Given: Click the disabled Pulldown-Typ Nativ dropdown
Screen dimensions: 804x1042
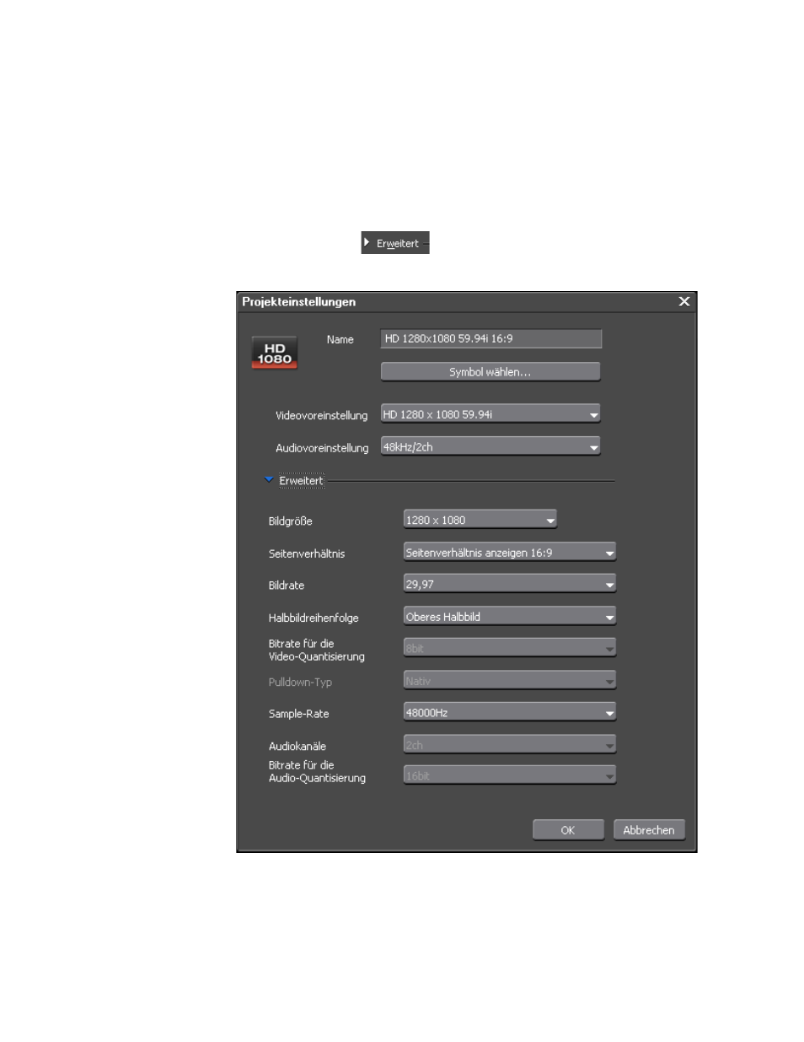Looking at the screenshot, I should (510, 681).
